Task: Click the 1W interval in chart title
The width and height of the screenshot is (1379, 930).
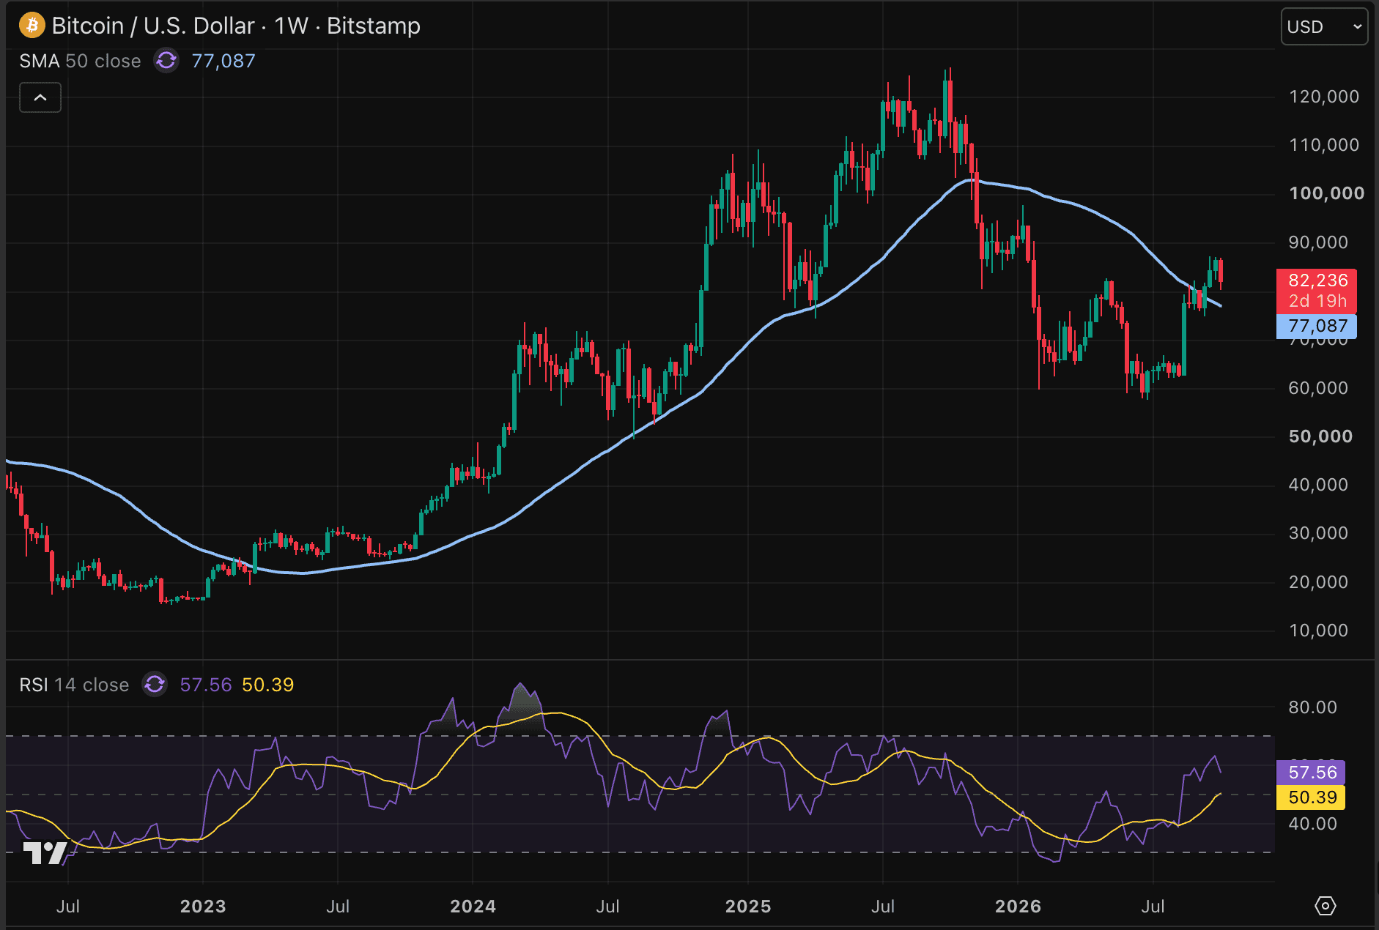Action: 291,26
